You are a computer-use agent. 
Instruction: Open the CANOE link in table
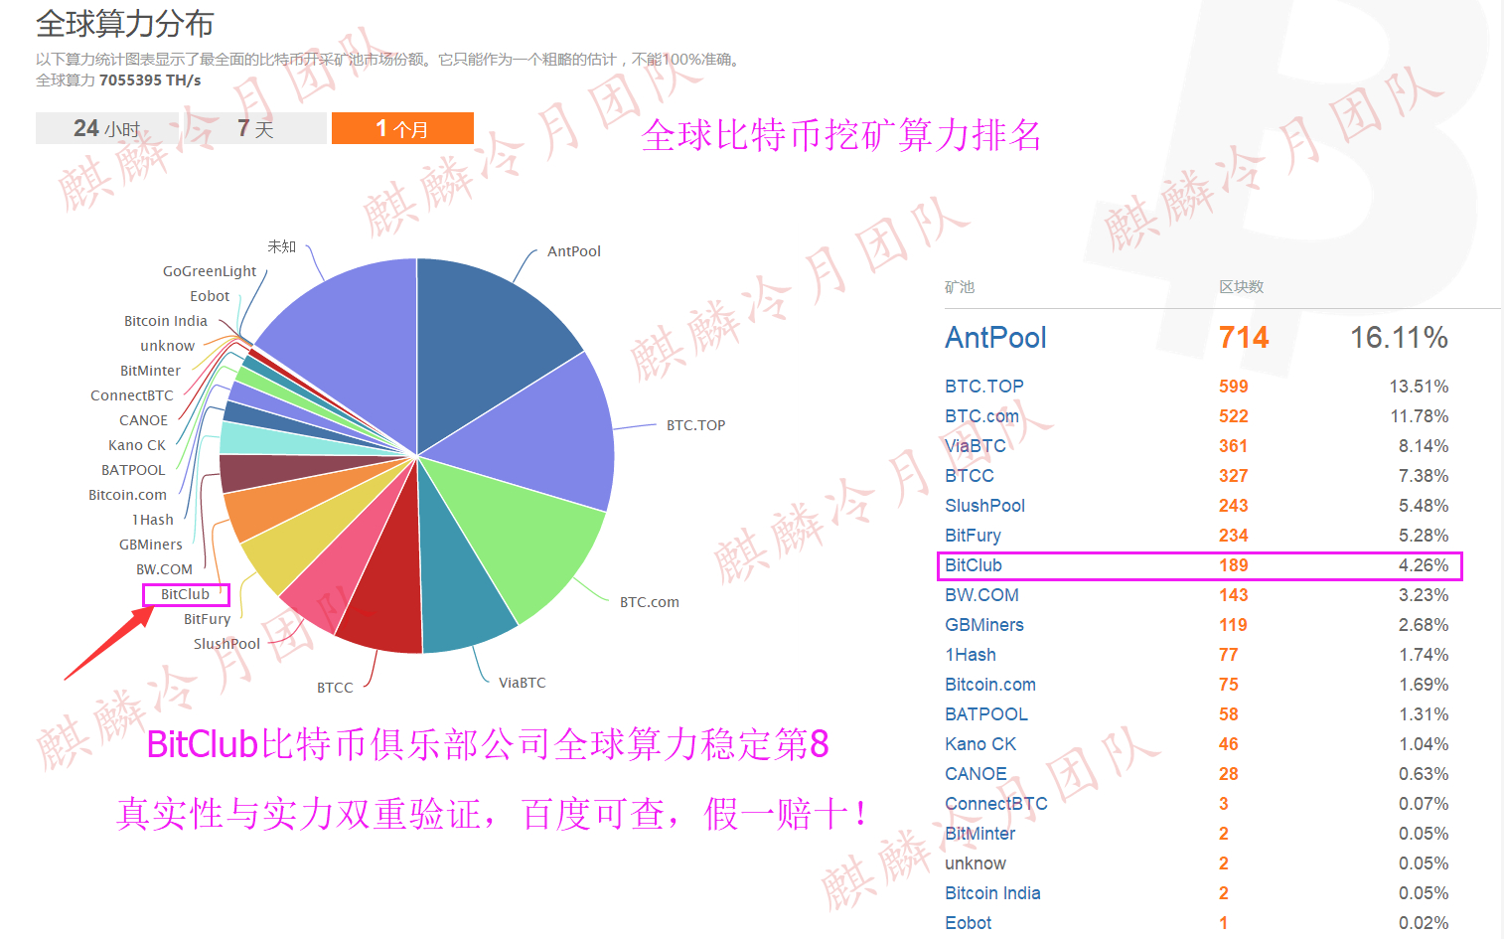click(976, 774)
